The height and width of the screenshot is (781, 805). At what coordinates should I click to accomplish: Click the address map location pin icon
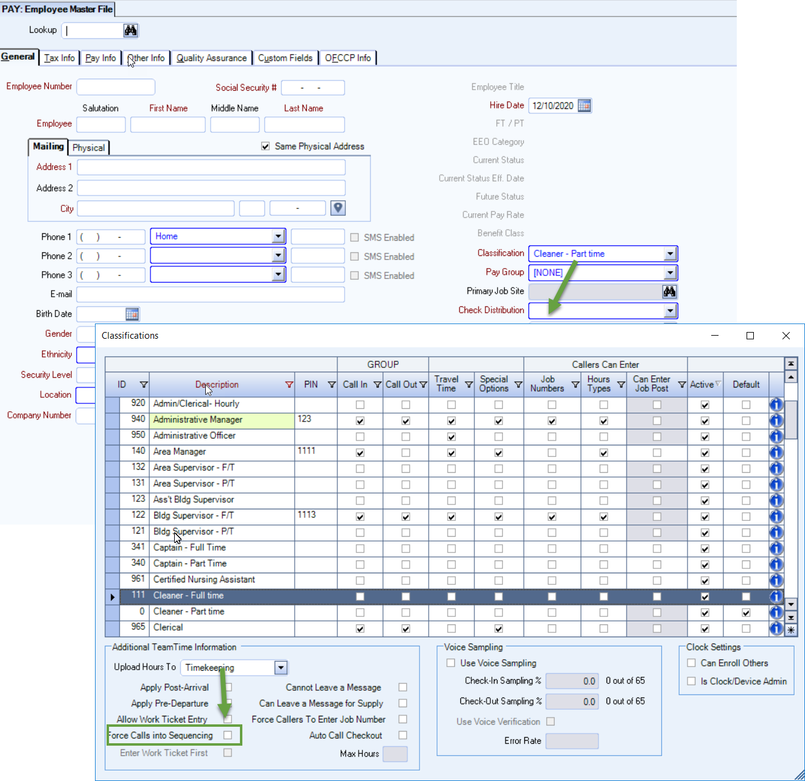338,208
